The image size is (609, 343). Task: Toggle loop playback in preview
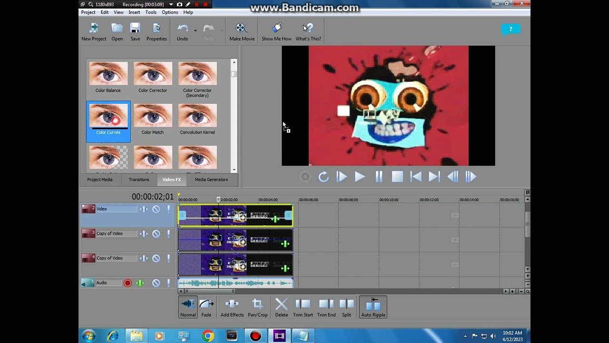tap(324, 177)
